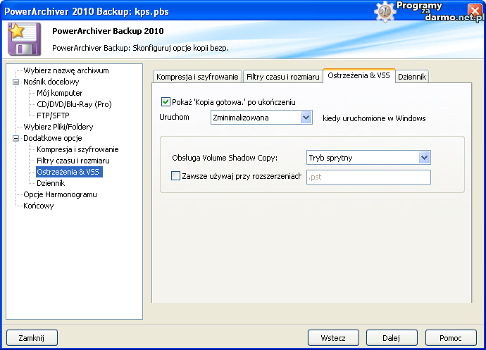486x350 pixels.
Task: Open the Dziennik tab
Action: 412,77
